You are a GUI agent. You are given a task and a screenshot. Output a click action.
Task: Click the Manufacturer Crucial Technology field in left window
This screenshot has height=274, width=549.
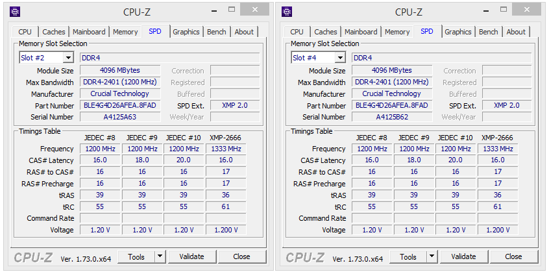coord(120,94)
